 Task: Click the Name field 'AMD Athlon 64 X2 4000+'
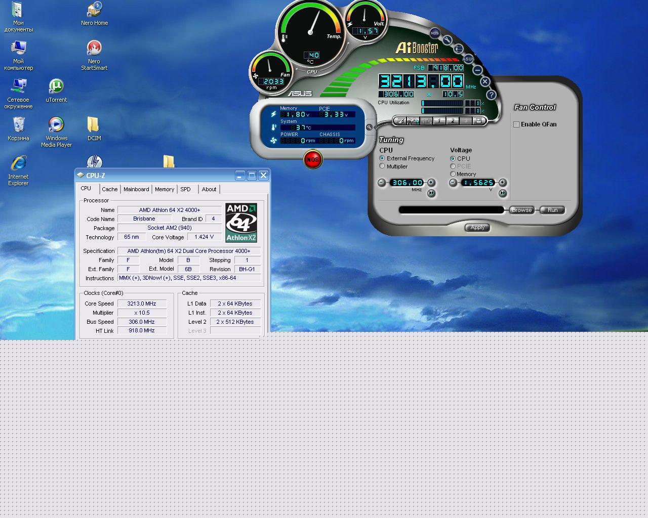click(x=170, y=210)
